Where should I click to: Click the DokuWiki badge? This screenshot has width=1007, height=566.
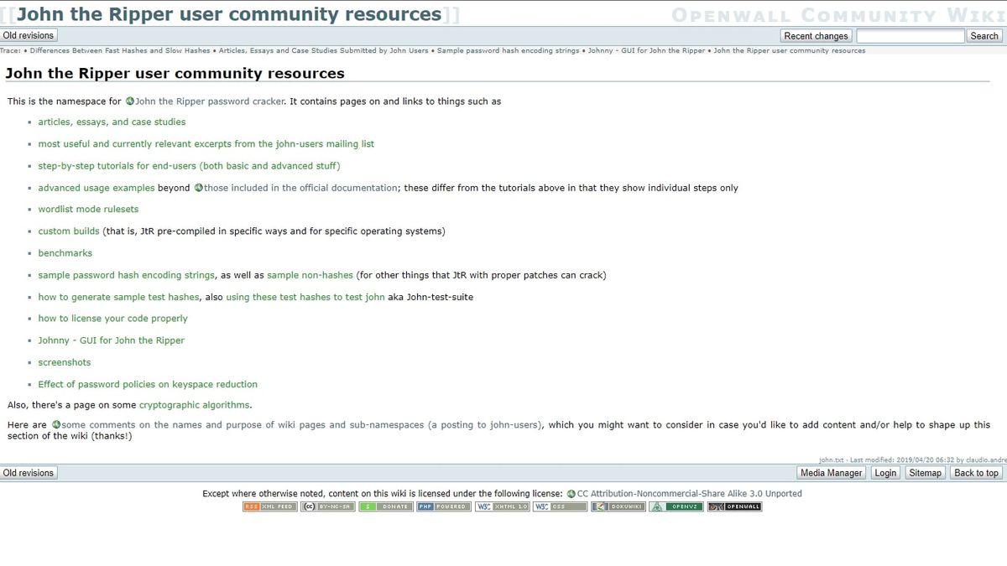(618, 506)
